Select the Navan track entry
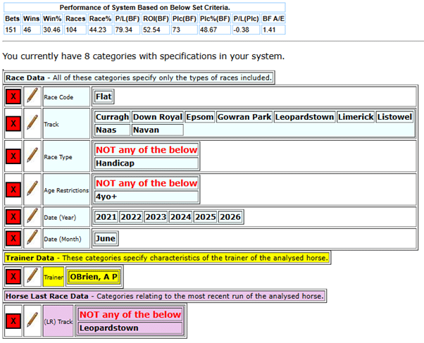 (x=158, y=130)
